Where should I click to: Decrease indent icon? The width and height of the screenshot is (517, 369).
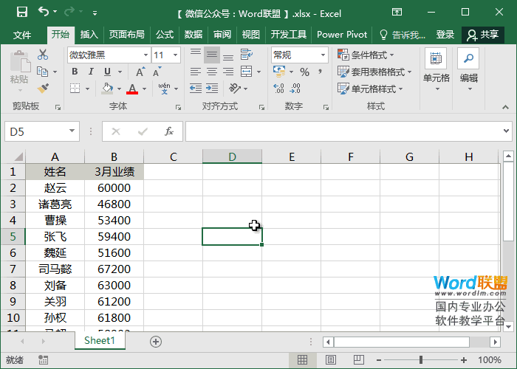196,89
